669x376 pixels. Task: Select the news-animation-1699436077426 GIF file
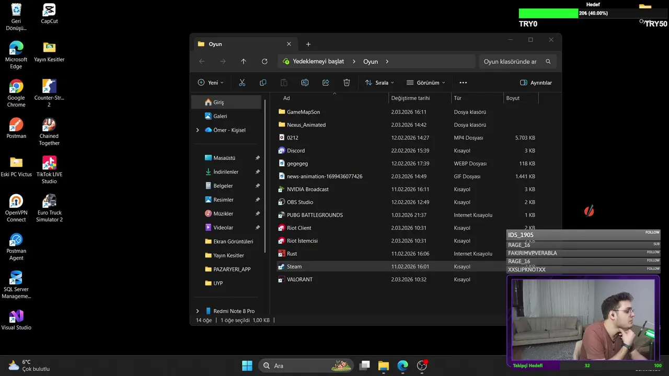[325, 177]
